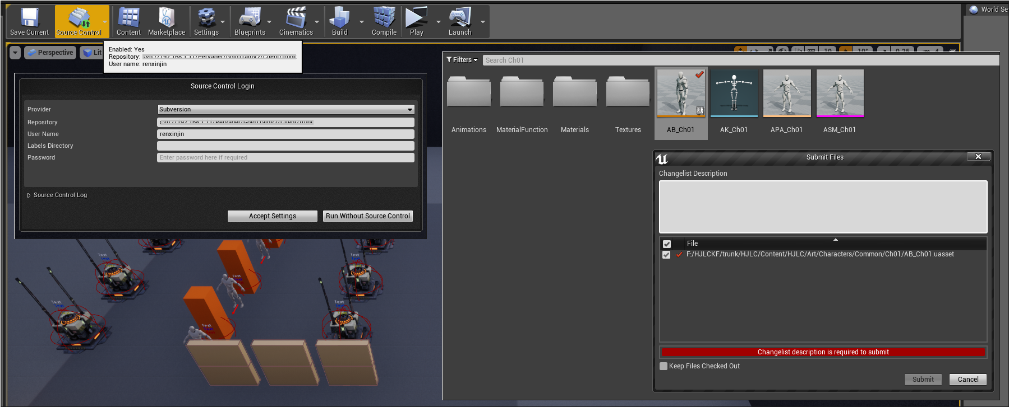1009x407 pixels.
Task: Open the Source Control dropdown arrow
Action: point(105,22)
